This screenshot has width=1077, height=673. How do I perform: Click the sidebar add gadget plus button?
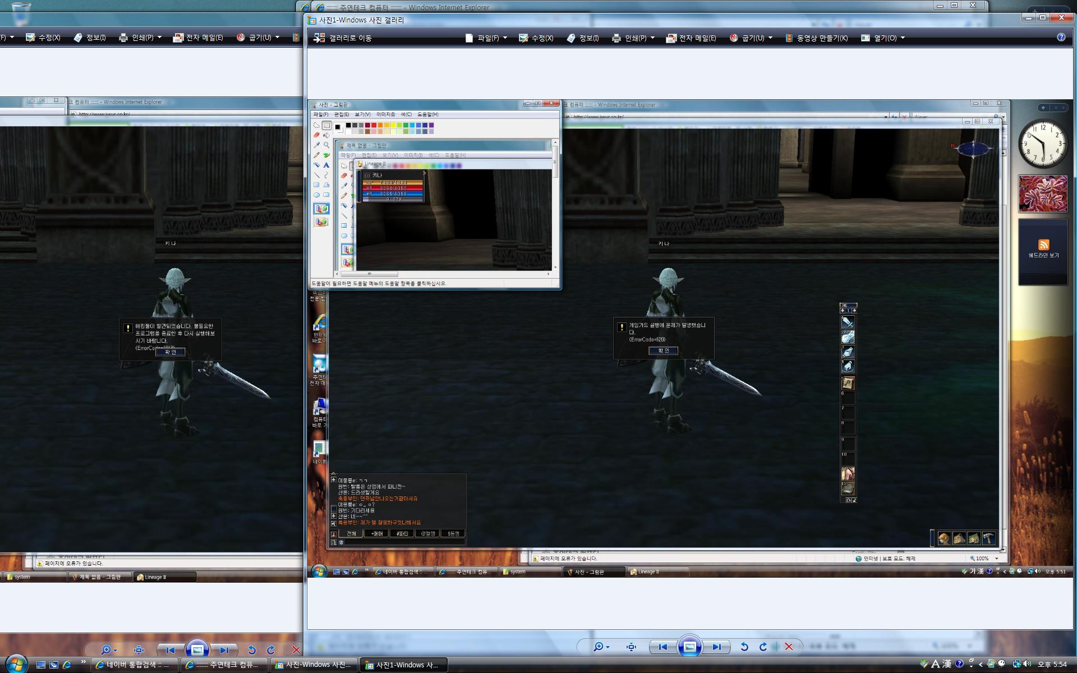point(1043,108)
